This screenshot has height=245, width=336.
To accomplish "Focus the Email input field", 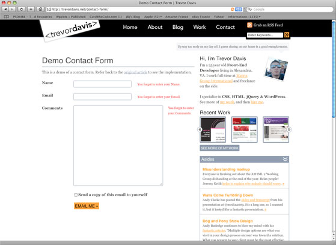I will (x=102, y=96).
